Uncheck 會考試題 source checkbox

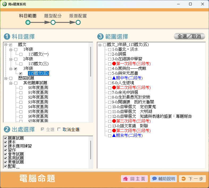pos(6,154)
